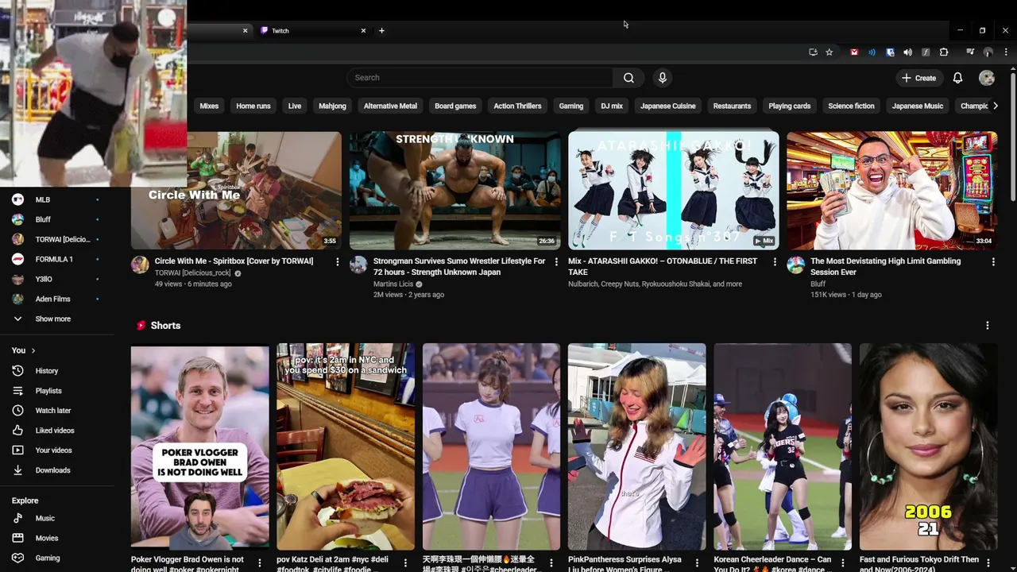The height and width of the screenshot is (572, 1017).
Task: Select the Japanese Cuisine chip
Action: click(x=668, y=106)
